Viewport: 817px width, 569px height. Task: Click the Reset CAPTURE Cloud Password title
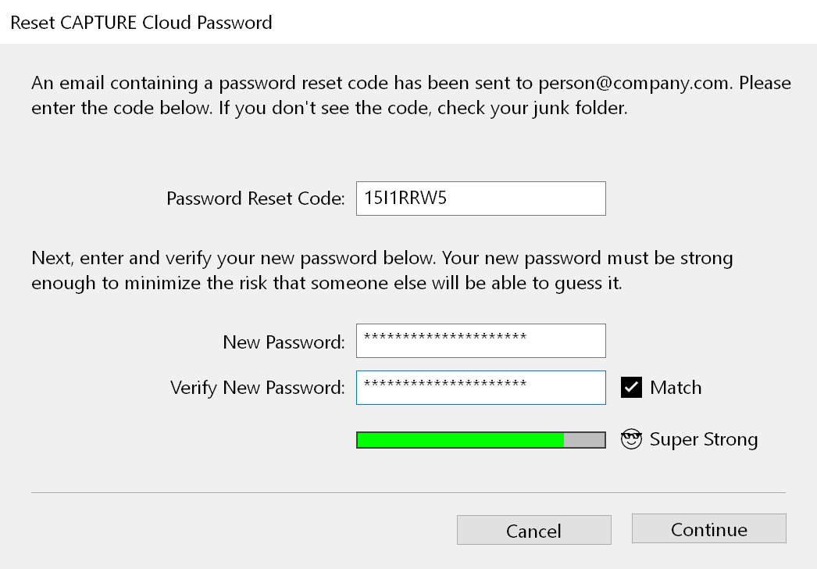[141, 22]
